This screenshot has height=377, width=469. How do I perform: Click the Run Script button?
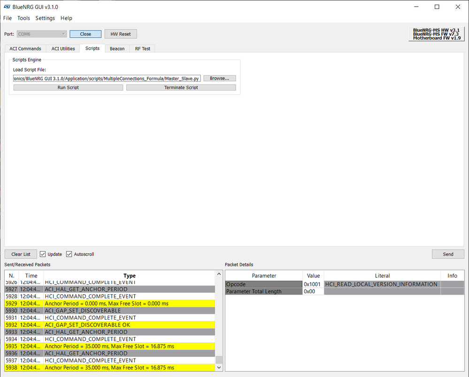[68, 87]
